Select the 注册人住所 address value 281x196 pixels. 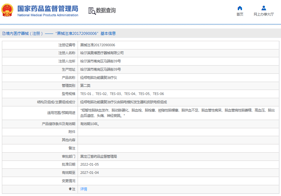100,61
